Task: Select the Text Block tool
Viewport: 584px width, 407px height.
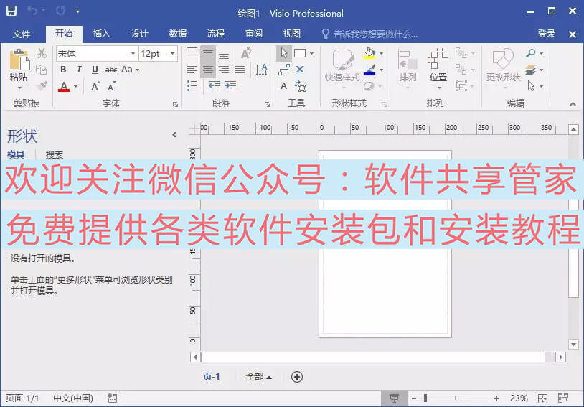Action: 300,86
